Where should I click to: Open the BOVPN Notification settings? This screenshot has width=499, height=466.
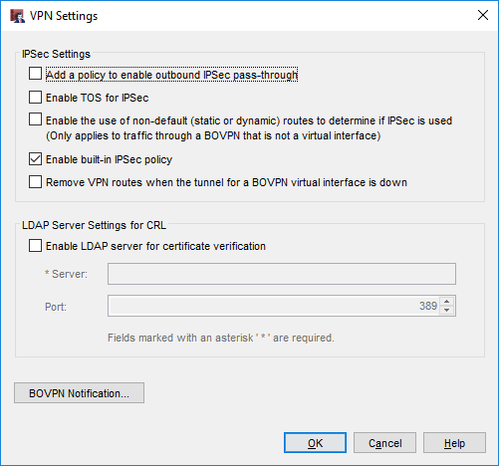79,393
